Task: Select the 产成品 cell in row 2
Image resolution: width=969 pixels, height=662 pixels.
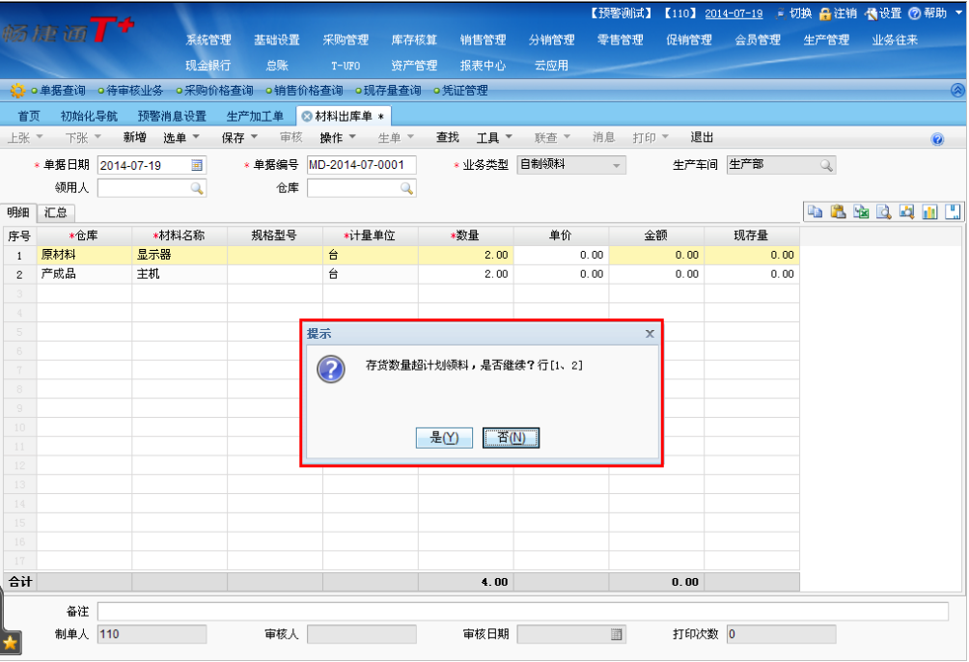Action: click(x=85, y=274)
